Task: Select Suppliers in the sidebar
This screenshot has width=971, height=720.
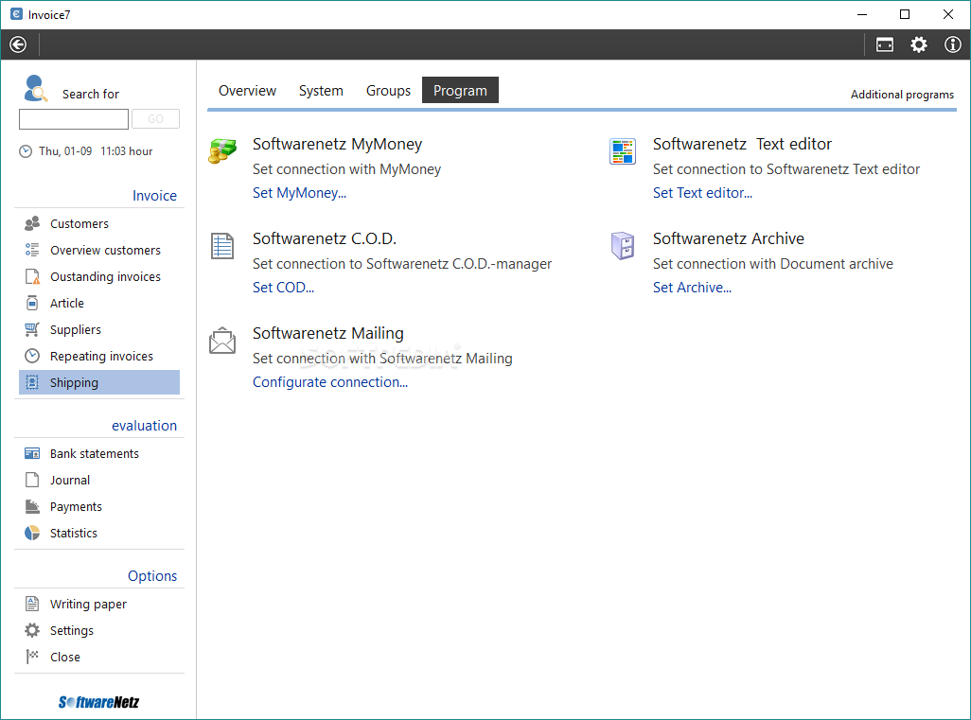Action: pos(99,329)
